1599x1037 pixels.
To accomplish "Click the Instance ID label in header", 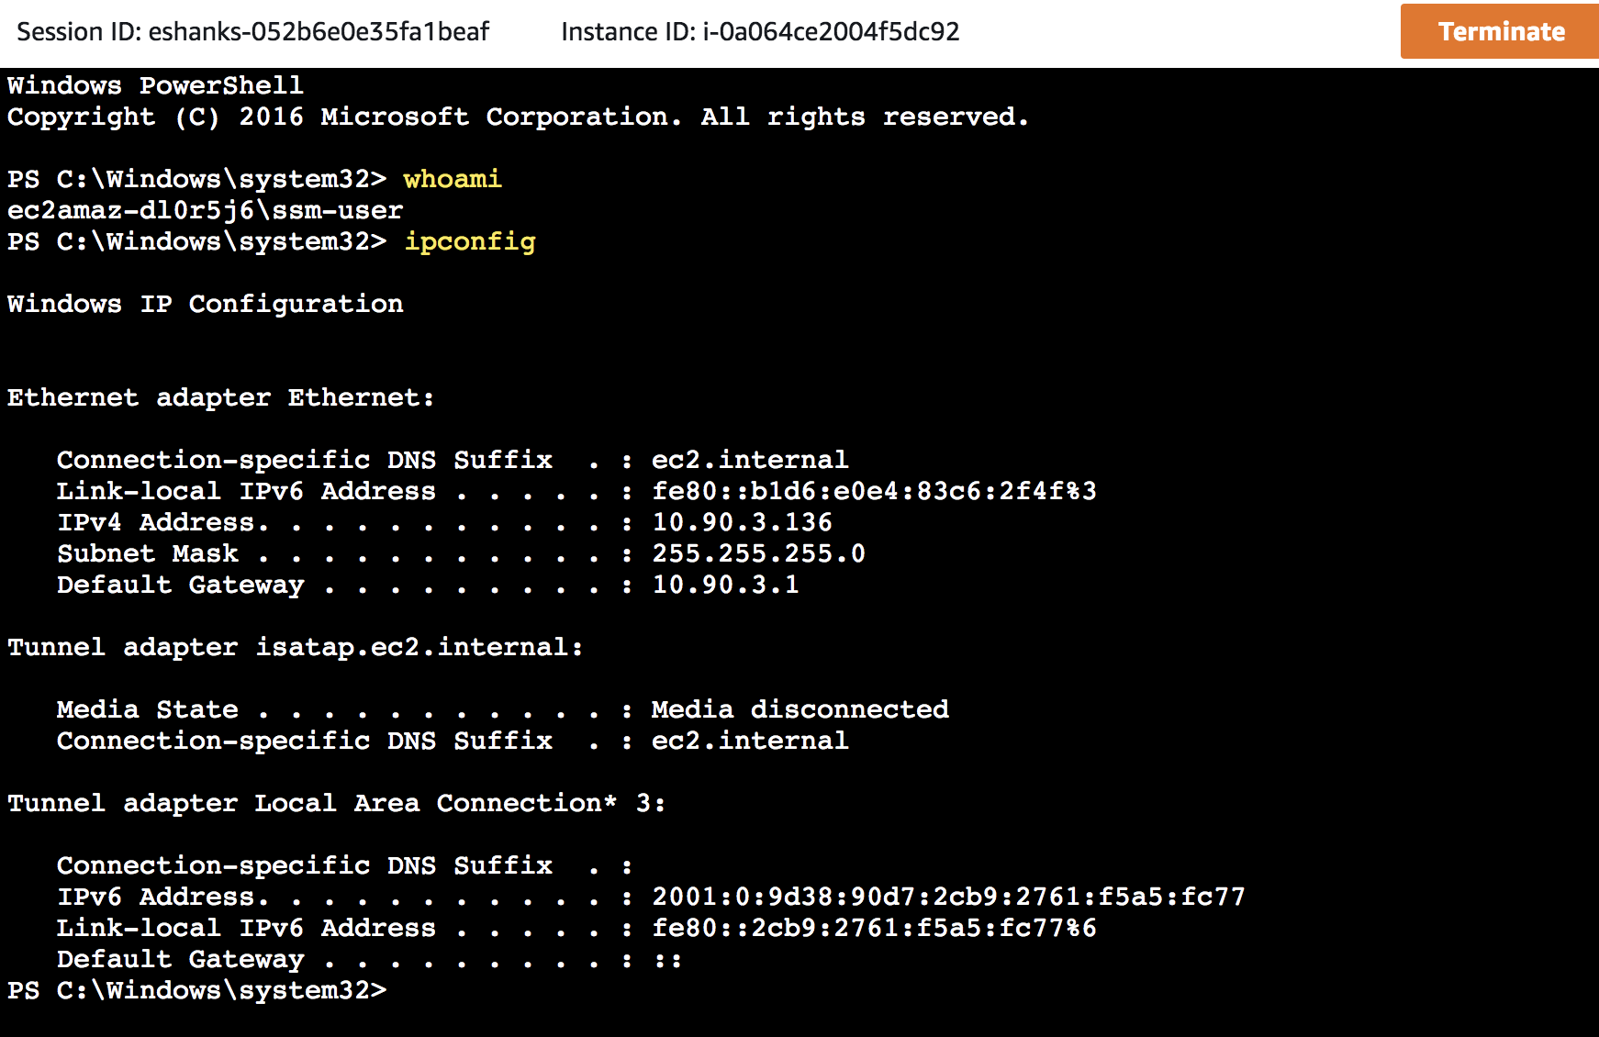I will pos(760,32).
